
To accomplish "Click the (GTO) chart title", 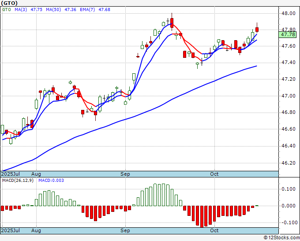I will point(9,3).
